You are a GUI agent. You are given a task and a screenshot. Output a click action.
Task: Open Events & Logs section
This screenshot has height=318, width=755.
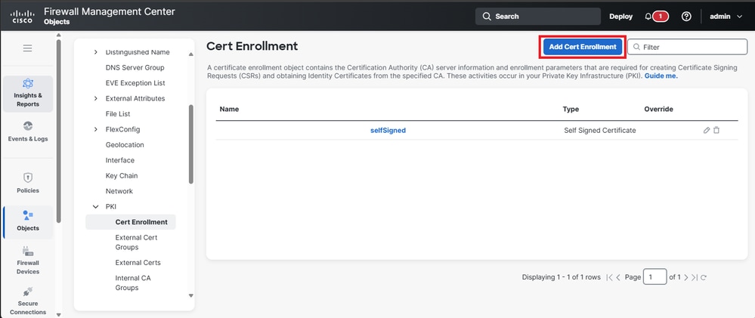pyautogui.click(x=28, y=131)
